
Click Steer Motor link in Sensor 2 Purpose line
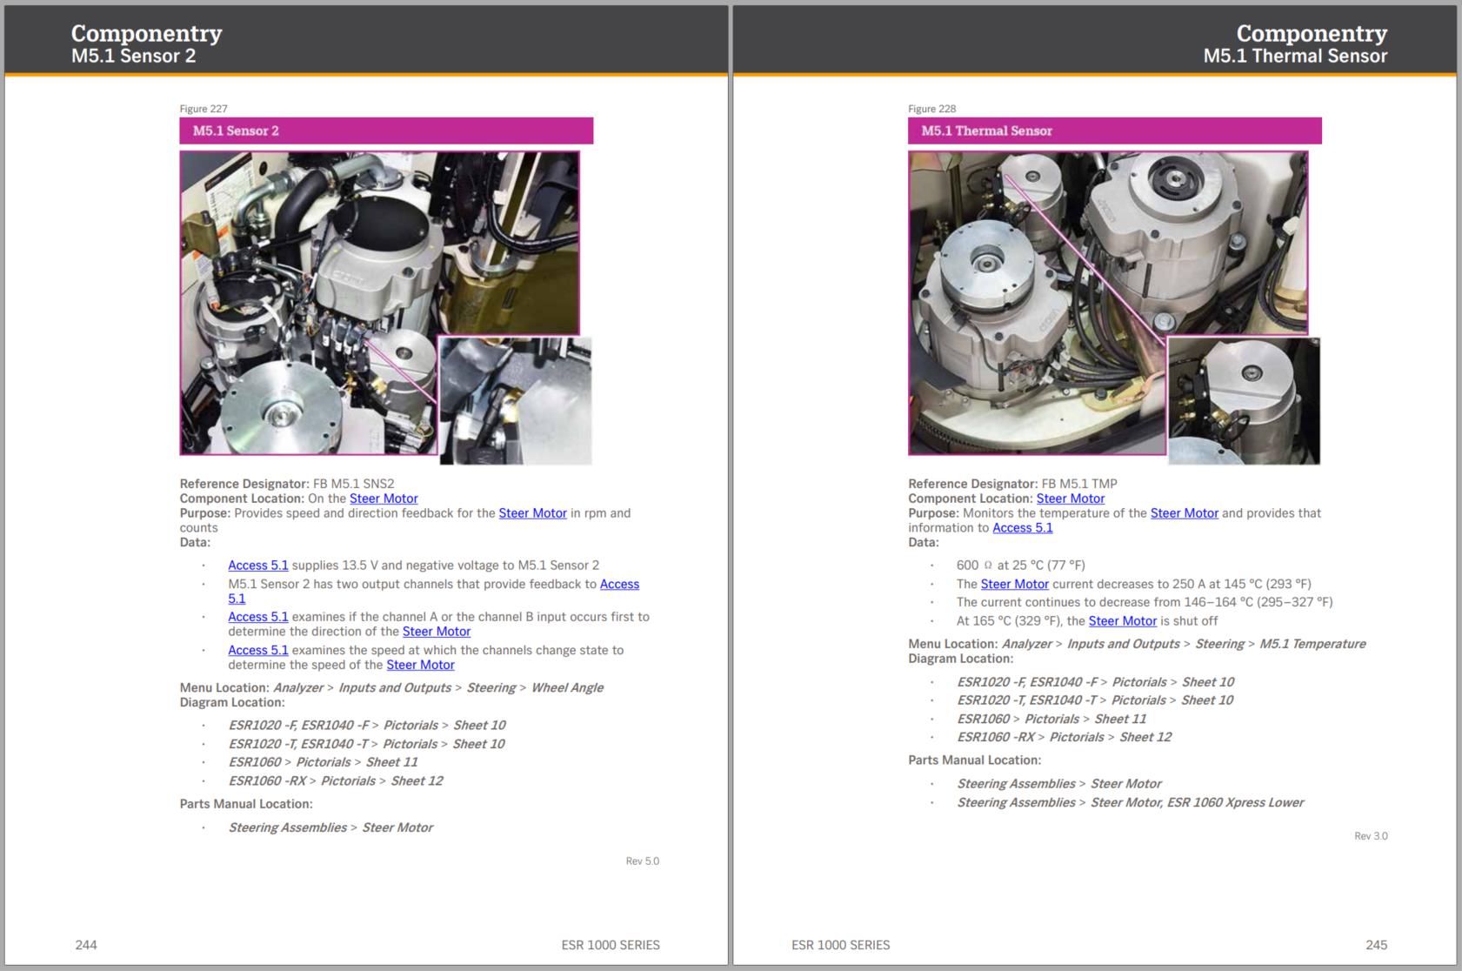click(532, 513)
